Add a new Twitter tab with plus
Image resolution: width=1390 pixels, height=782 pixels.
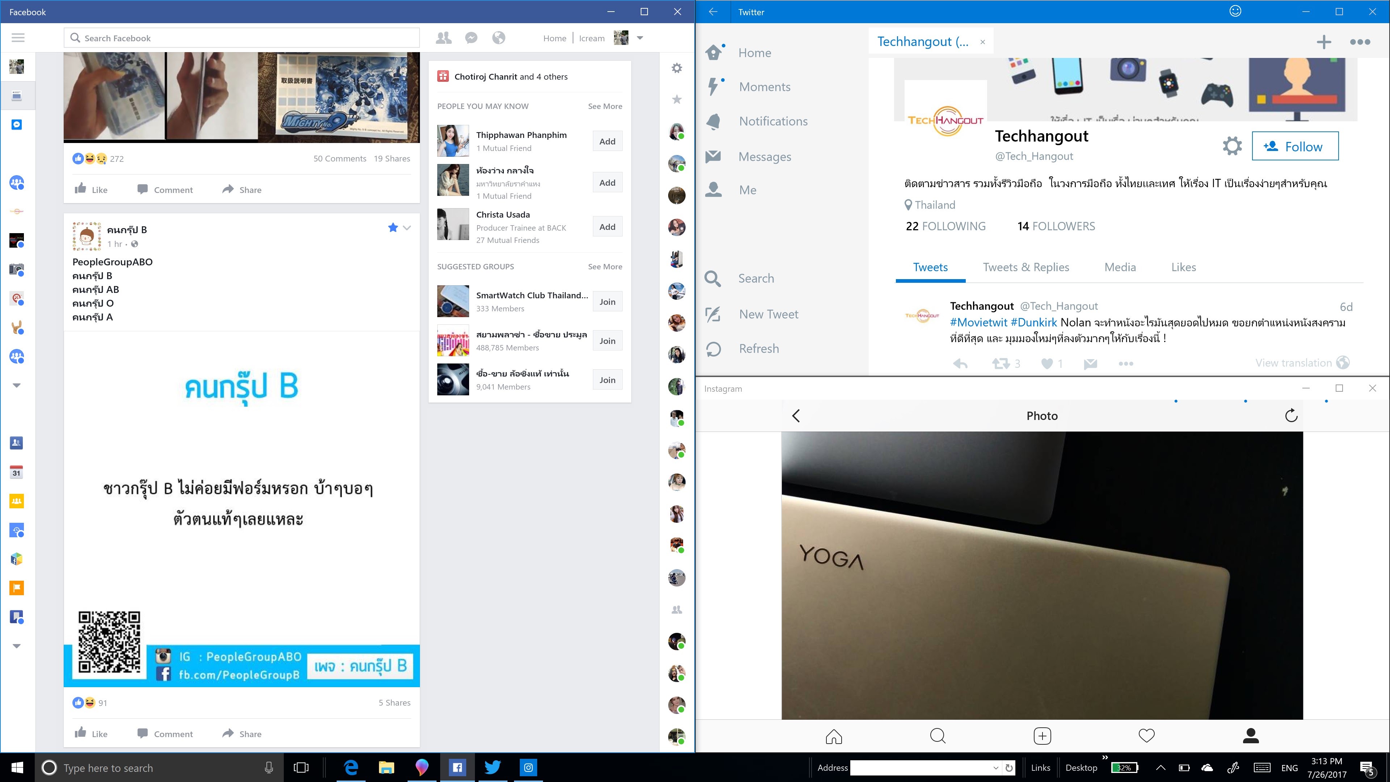click(x=1324, y=42)
